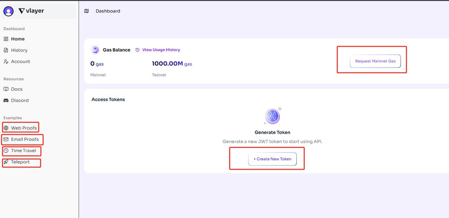This screenshot has width=449, height=218.
Task: Click the Discord logo icon
Action: (x=6, y=100)
